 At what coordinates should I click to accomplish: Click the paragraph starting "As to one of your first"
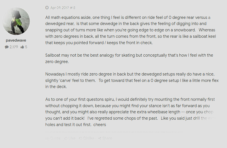130,112
